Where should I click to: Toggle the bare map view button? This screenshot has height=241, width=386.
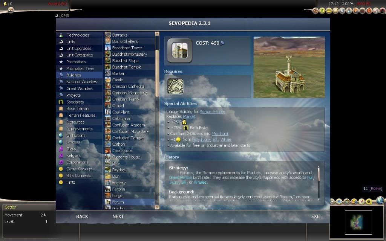347,202
